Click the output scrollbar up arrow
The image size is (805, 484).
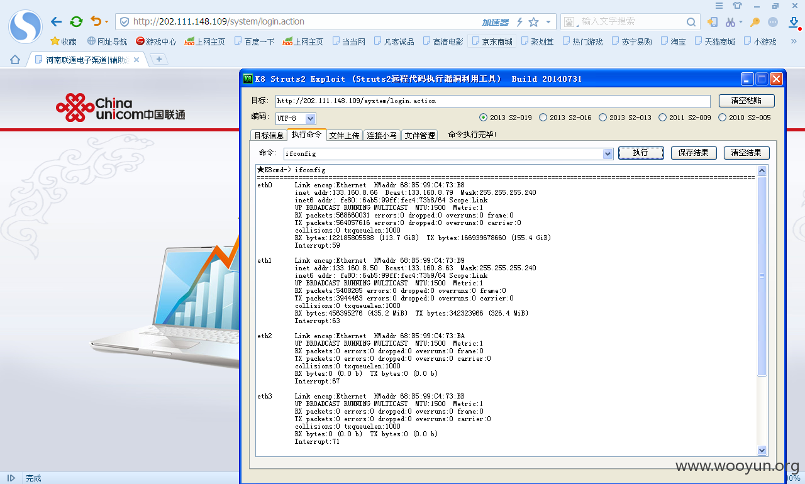pos(762,170)
